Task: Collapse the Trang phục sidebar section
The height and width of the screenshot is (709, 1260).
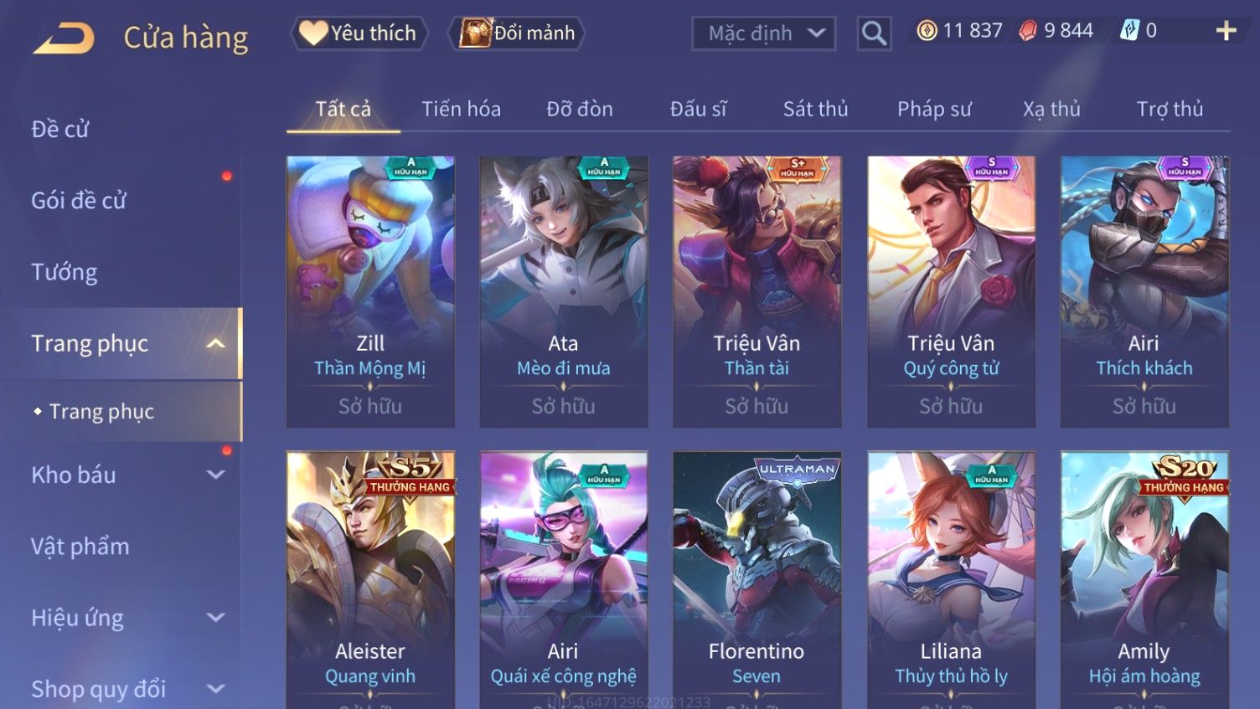Action: pos(215,343)
